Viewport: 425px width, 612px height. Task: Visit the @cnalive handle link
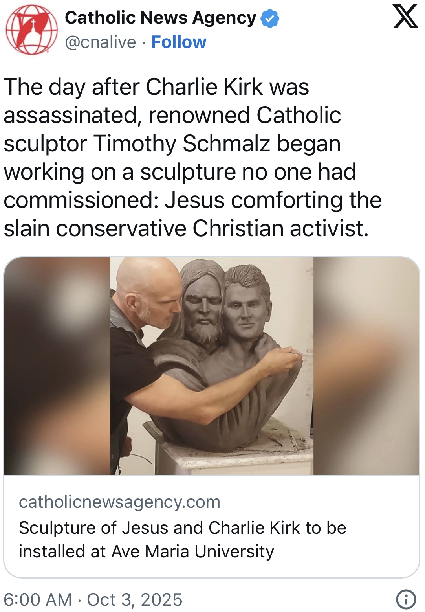101,42
